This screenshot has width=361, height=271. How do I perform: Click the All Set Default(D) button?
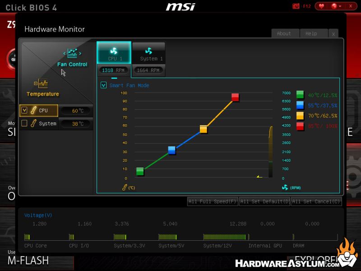point(264,201)
